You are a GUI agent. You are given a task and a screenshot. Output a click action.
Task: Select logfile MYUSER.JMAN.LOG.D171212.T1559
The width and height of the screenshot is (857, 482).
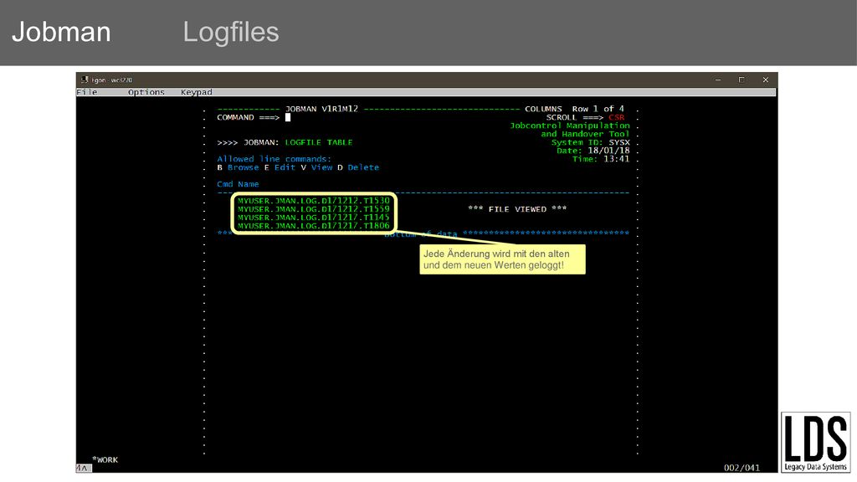point(313,208)
